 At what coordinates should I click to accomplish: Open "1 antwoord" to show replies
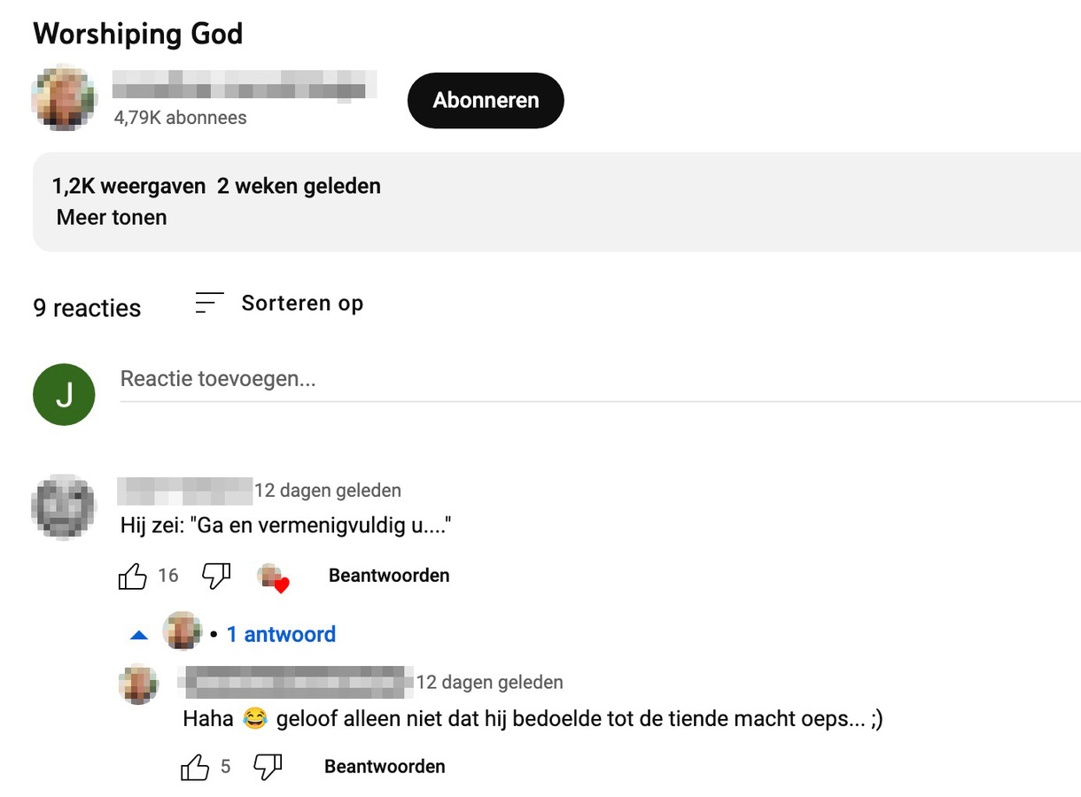pos(281,634)
